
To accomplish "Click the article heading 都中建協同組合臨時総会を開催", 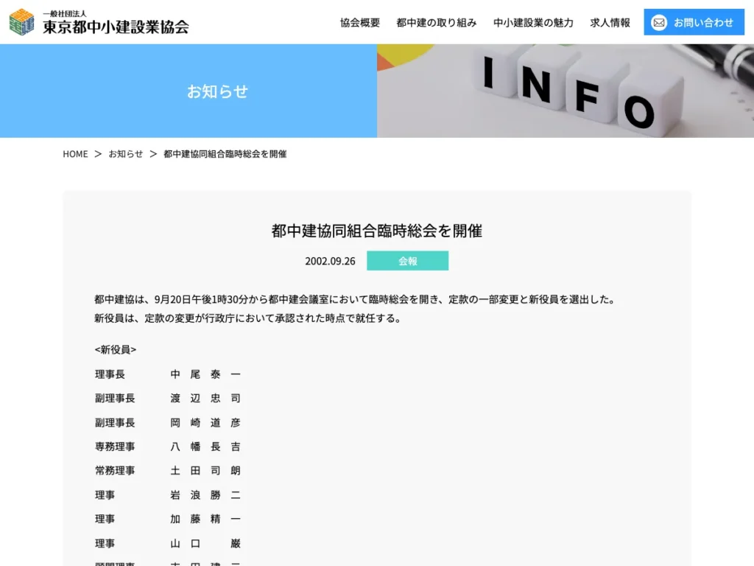I will (x=376, y=231).
